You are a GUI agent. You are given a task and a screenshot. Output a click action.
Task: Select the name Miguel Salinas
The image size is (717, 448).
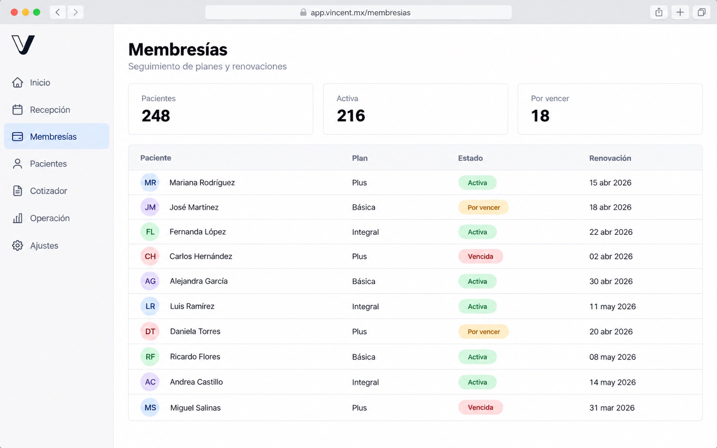coord(195,408)
